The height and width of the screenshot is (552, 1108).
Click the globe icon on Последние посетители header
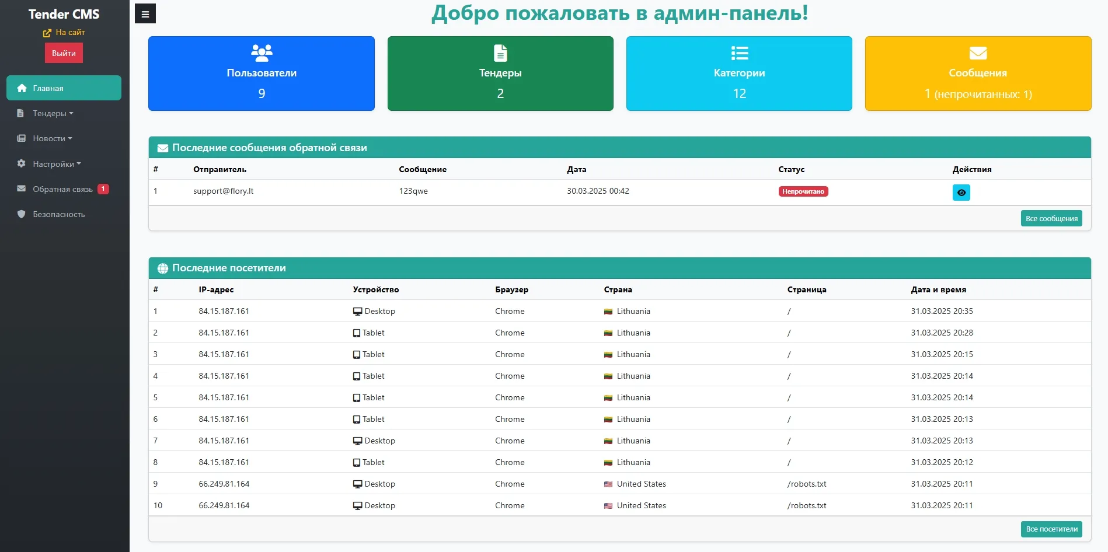[x=162, y=268]
